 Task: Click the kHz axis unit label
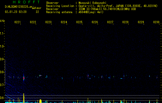click(x=2, y=21)
